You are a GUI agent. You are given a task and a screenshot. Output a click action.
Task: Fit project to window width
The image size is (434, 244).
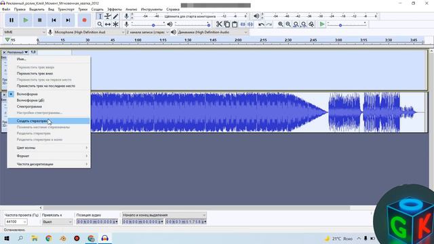304,24
